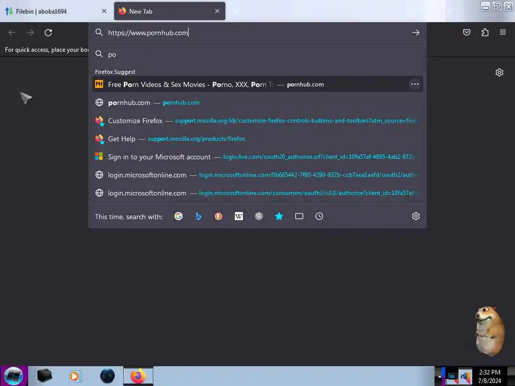515x386 pixels.
Task: Search this time with Wikipedia
Action: [239, 216]
